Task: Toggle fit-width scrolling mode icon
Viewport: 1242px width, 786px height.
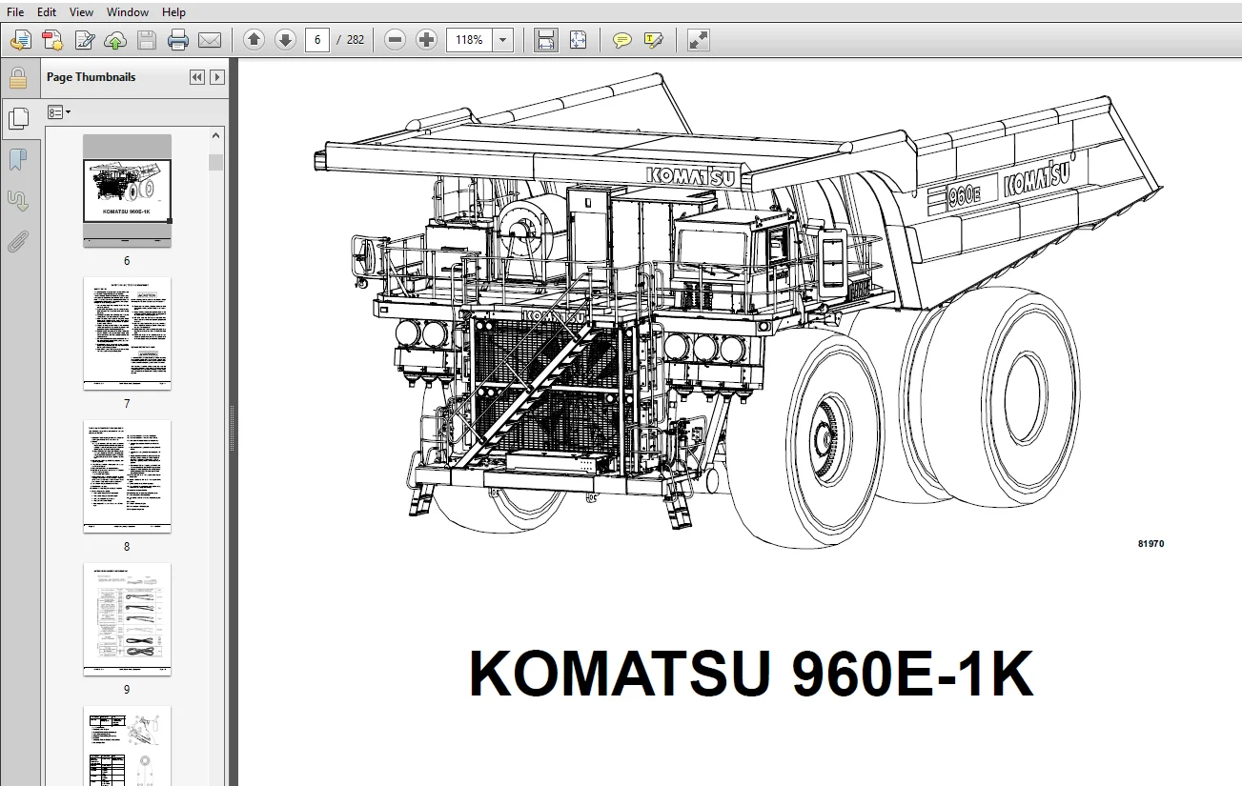Action: [x=546, y=40]
